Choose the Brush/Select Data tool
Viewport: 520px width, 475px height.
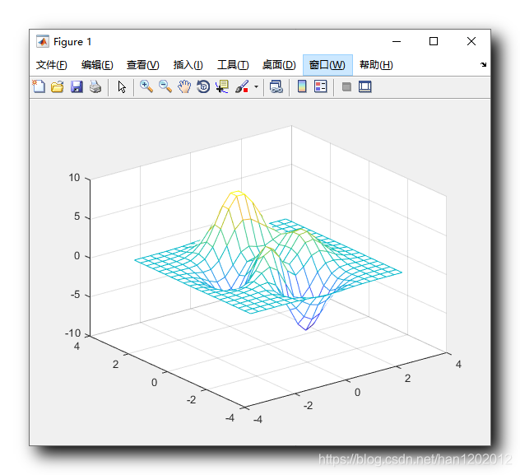pos(242,87)
